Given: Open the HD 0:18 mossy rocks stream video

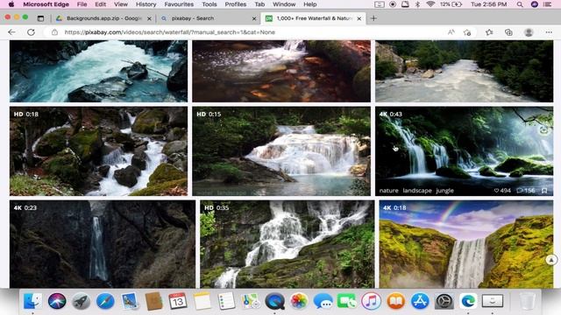Looking at the screenshot, I should [x=98, y=151].
